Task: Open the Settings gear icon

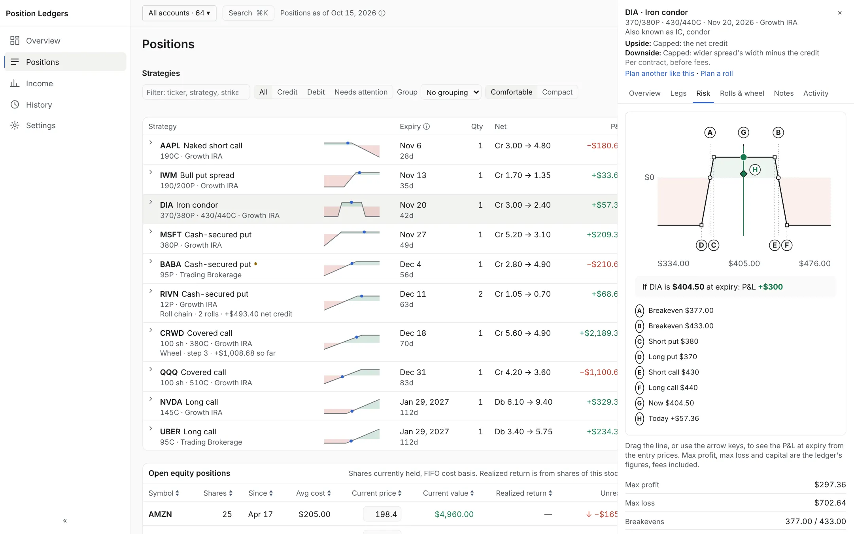Action: pyautogui.click(x=15, y=125)
